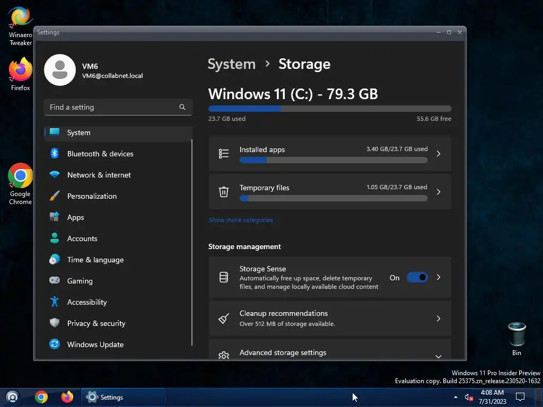Click the Cleanup recommendations broom icon
Viewport: 543px width, 407px height.
pos(224,318)
